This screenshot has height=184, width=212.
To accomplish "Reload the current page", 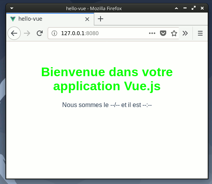I will click(x=40, y=33).
